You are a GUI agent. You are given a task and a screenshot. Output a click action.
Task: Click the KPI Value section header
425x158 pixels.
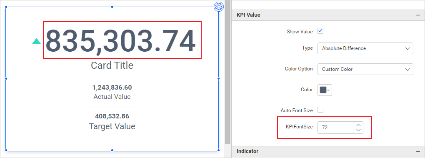coord(328,15)
